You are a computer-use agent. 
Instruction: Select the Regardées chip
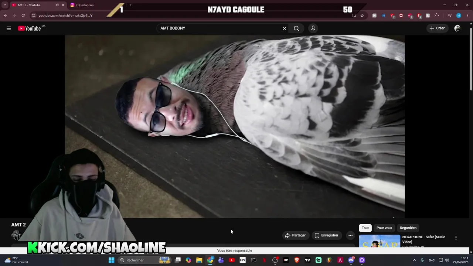coord(408,228)
